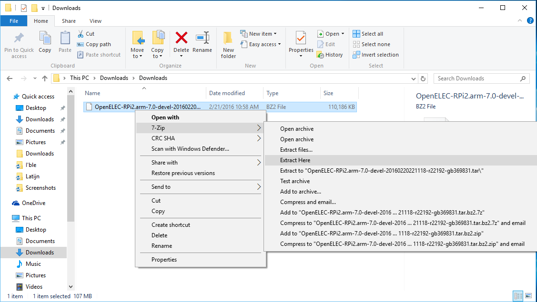Screen dimensions: 537x302
Task: Click Copy path in Clipboard group
Action: coord(94,44)
